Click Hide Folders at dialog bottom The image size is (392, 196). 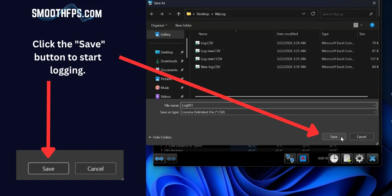pyautogui.click(x=160, y=137)
